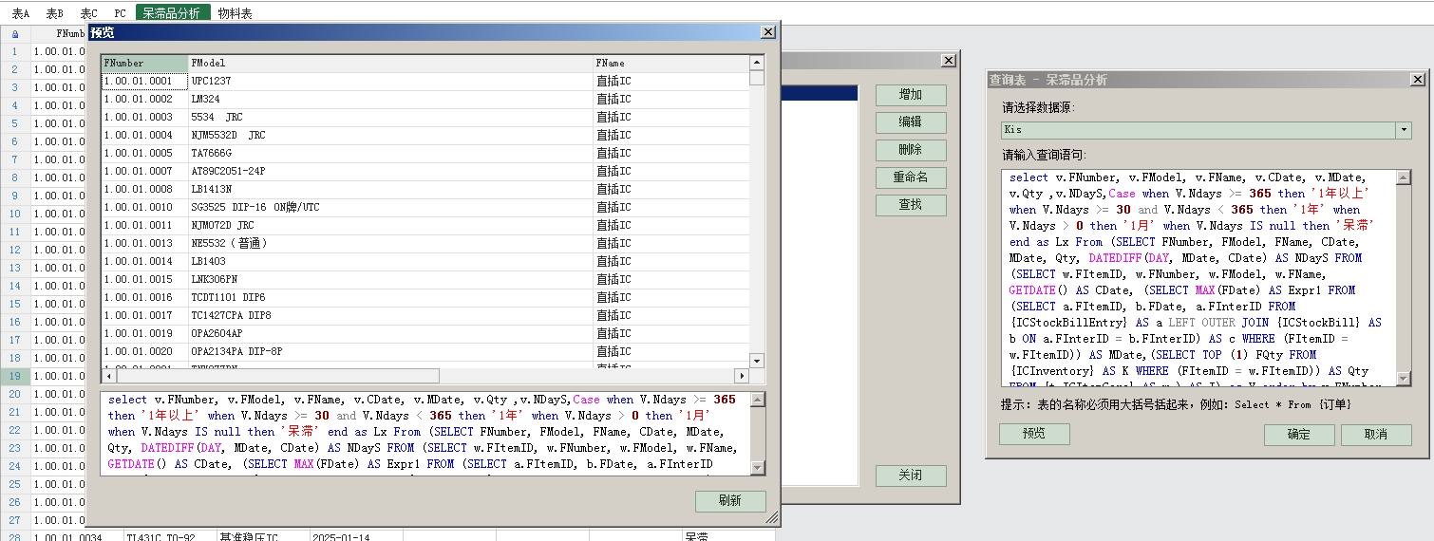Image resolution: width=1434 pixels, height=541 pixels.
Task: Close the middle list dialog behind preview
Action: pos(948,61)
